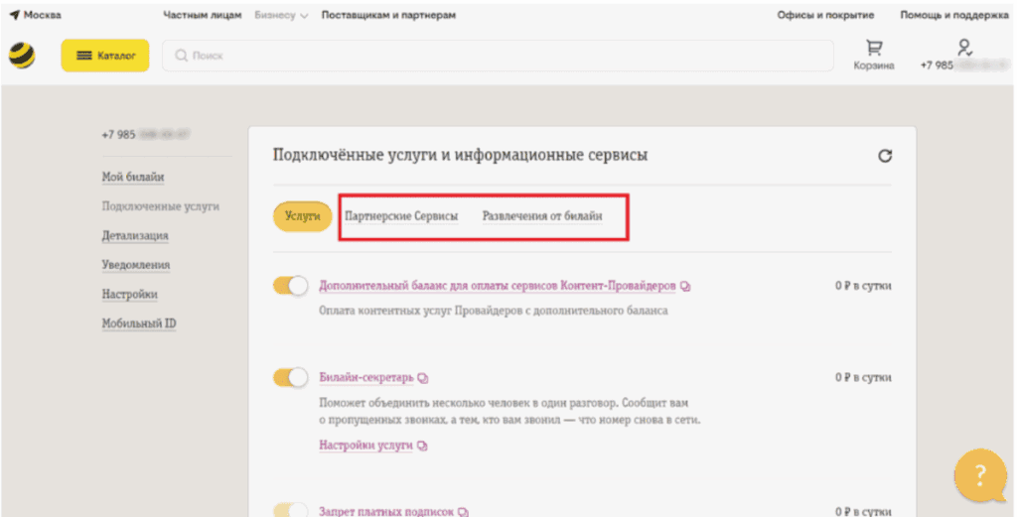Toggle the Запрет платных подписок switch
The height and width of the screenshot is (517, 1017).
(x=290, y=510)
